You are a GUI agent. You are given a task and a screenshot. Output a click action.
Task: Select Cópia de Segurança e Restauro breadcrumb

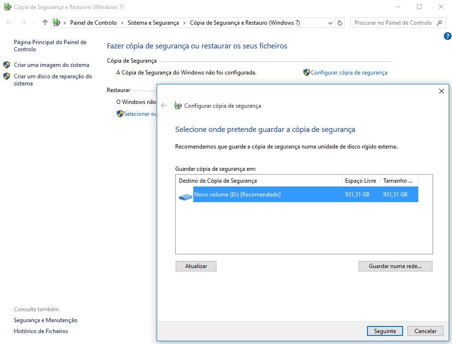pos(245,23)
